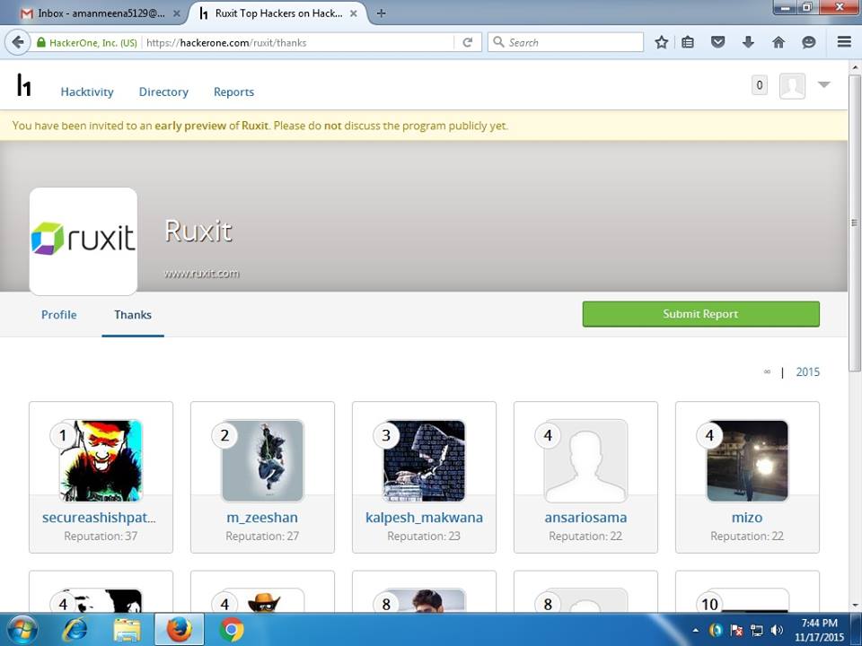Screen dimensions: 862x646
Task: Launch Internet Explorer from the taskbar
Action: click(x=75, y=630)
